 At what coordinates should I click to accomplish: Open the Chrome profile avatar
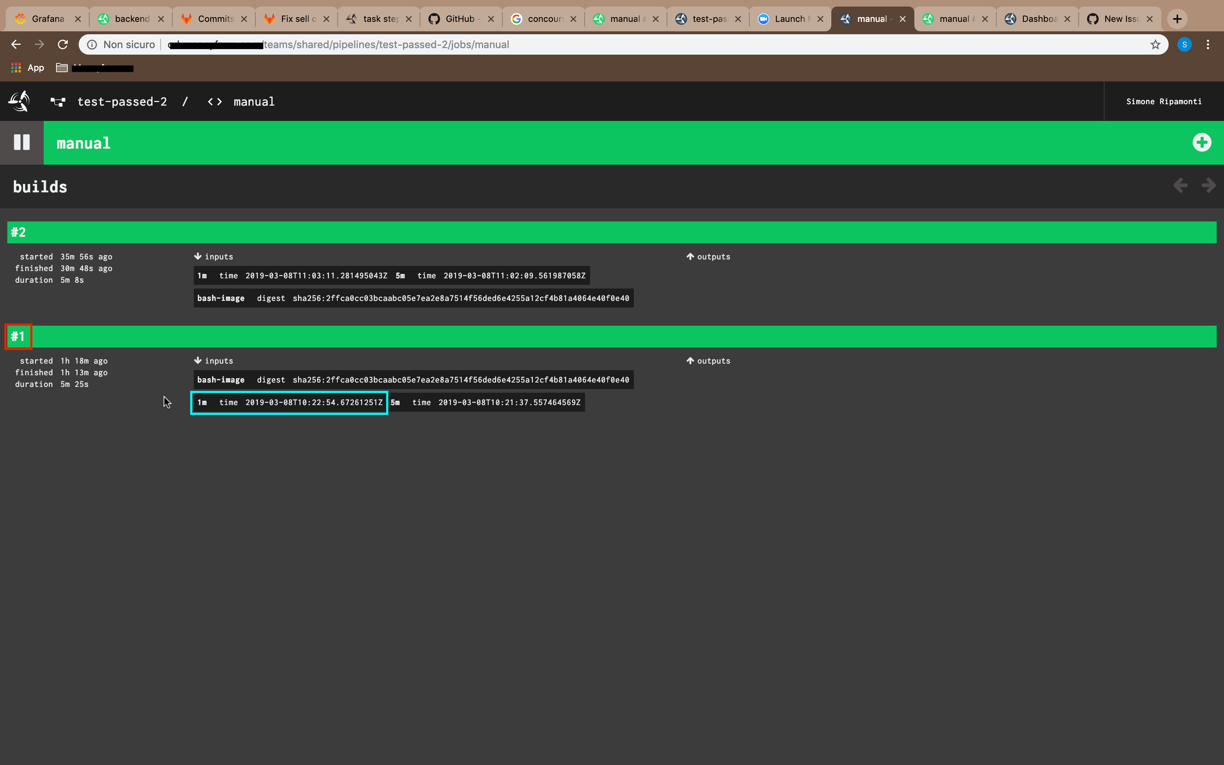pos(1184,44)
